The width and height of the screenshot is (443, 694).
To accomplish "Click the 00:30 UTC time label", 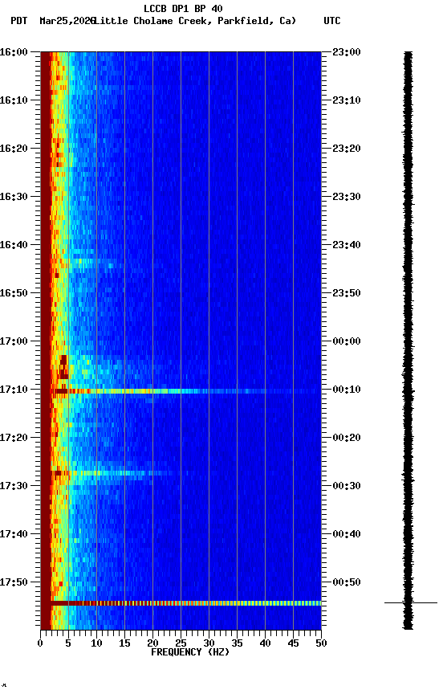I will click(x=347, y=487).
